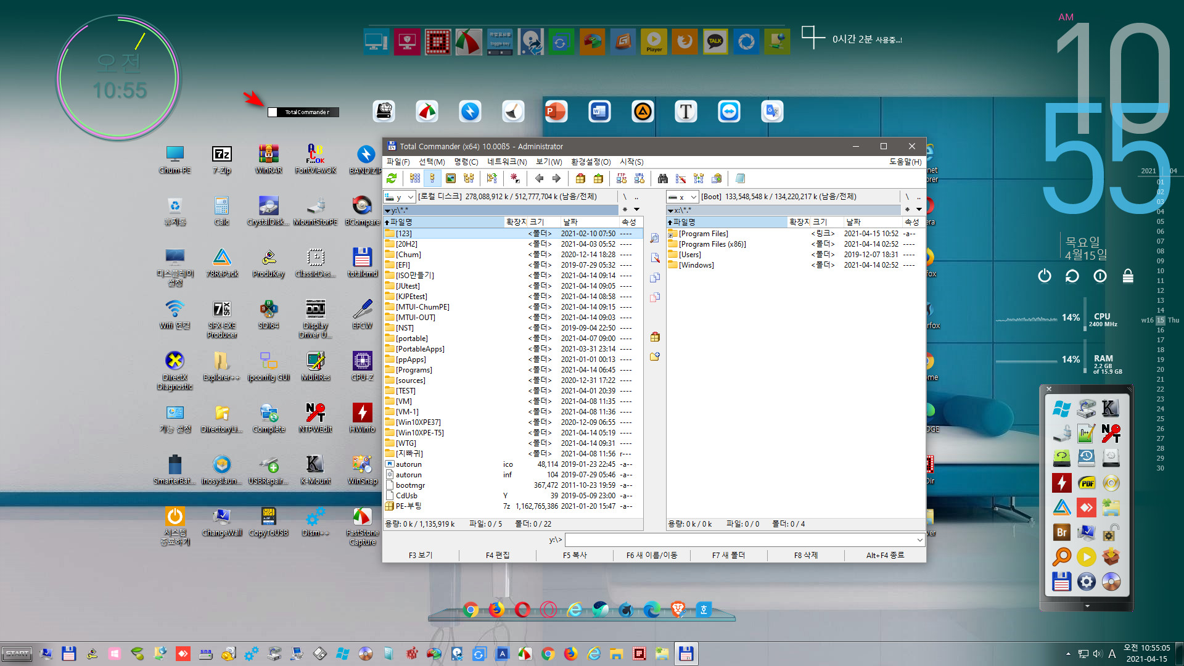Select the [PortableApps] folder row

point(513,349)
